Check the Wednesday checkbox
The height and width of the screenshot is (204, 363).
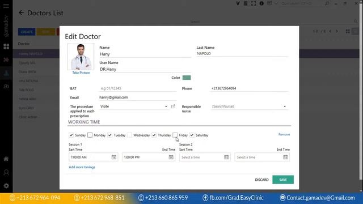[x=130, y=135]
